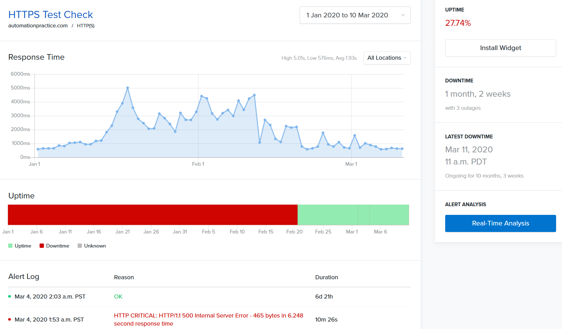Screen dimensions: 562x329
Task: Click the highest response time peak point
Action: (x=127, y=88)
